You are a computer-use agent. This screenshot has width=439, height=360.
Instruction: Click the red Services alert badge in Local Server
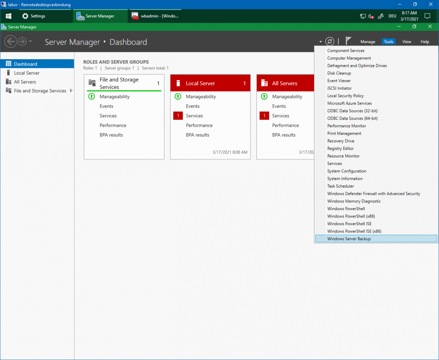[x=178, y=116]
